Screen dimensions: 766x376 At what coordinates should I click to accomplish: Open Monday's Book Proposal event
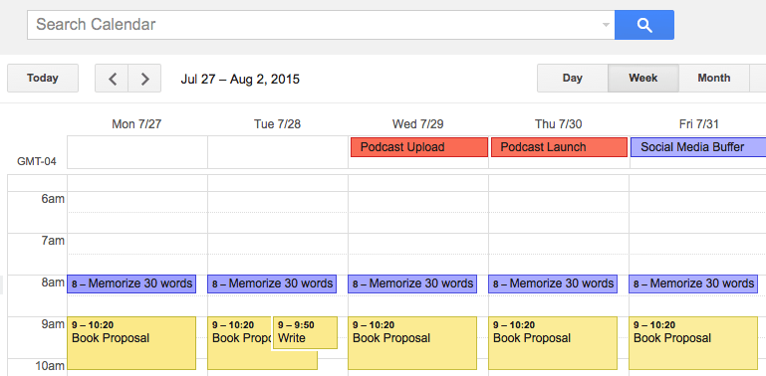[x=131, y=343]
